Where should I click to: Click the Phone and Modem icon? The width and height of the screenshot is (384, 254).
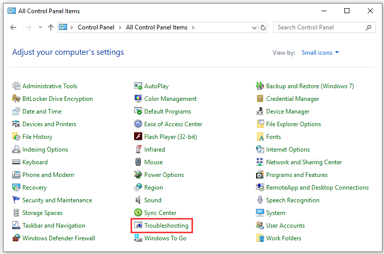pyautogui.click(x=16, y=174)
